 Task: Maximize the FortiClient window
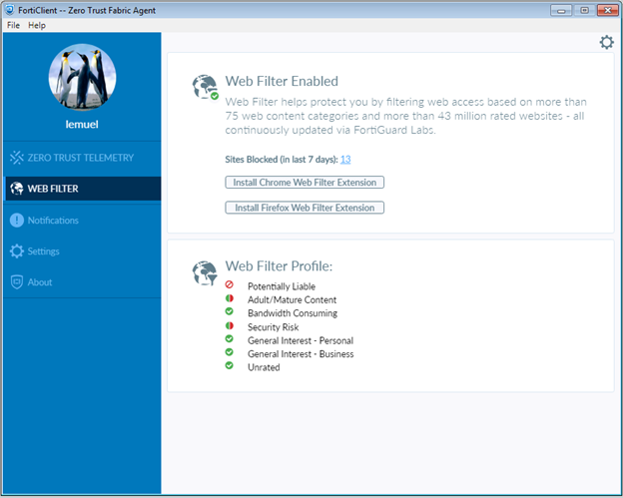pyautogui.click(x=584, y=10)
